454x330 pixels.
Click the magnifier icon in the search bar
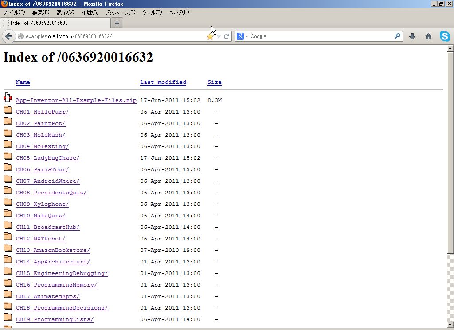(x=398, y=36)
